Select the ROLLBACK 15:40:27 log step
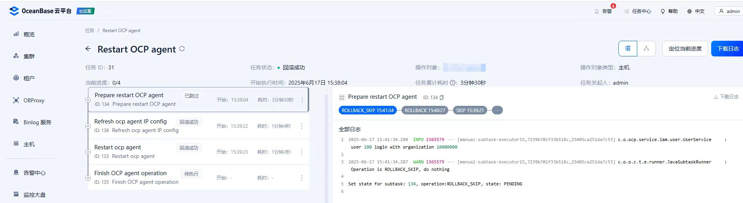Screen dimensions: 743x203 [x=425, y=111]
